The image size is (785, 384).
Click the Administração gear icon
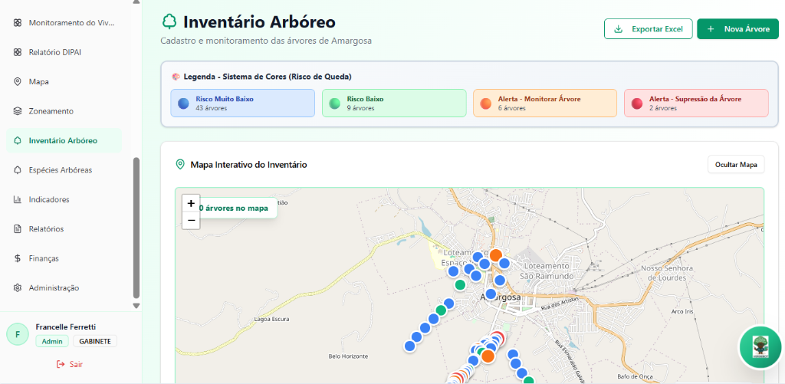point(18,288)
